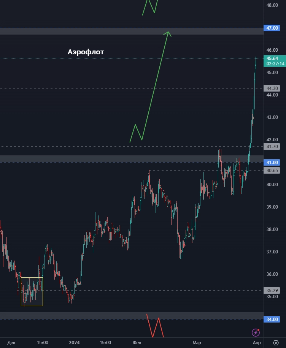Image resolution: width=286 pixels, height=348 pixels.
Task: Click the green arrowhead near 47.00 zone
Action: click(x=168, y=34)
